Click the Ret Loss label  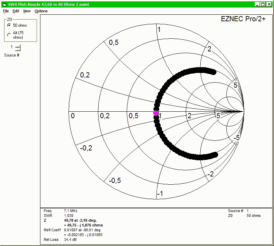pos(51,239)
